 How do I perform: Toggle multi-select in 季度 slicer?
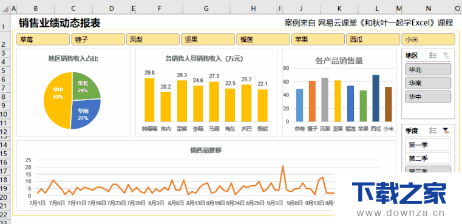tap(433, 131)
